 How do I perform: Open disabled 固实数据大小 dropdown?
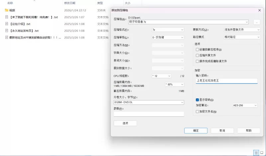tap(168, 68)
